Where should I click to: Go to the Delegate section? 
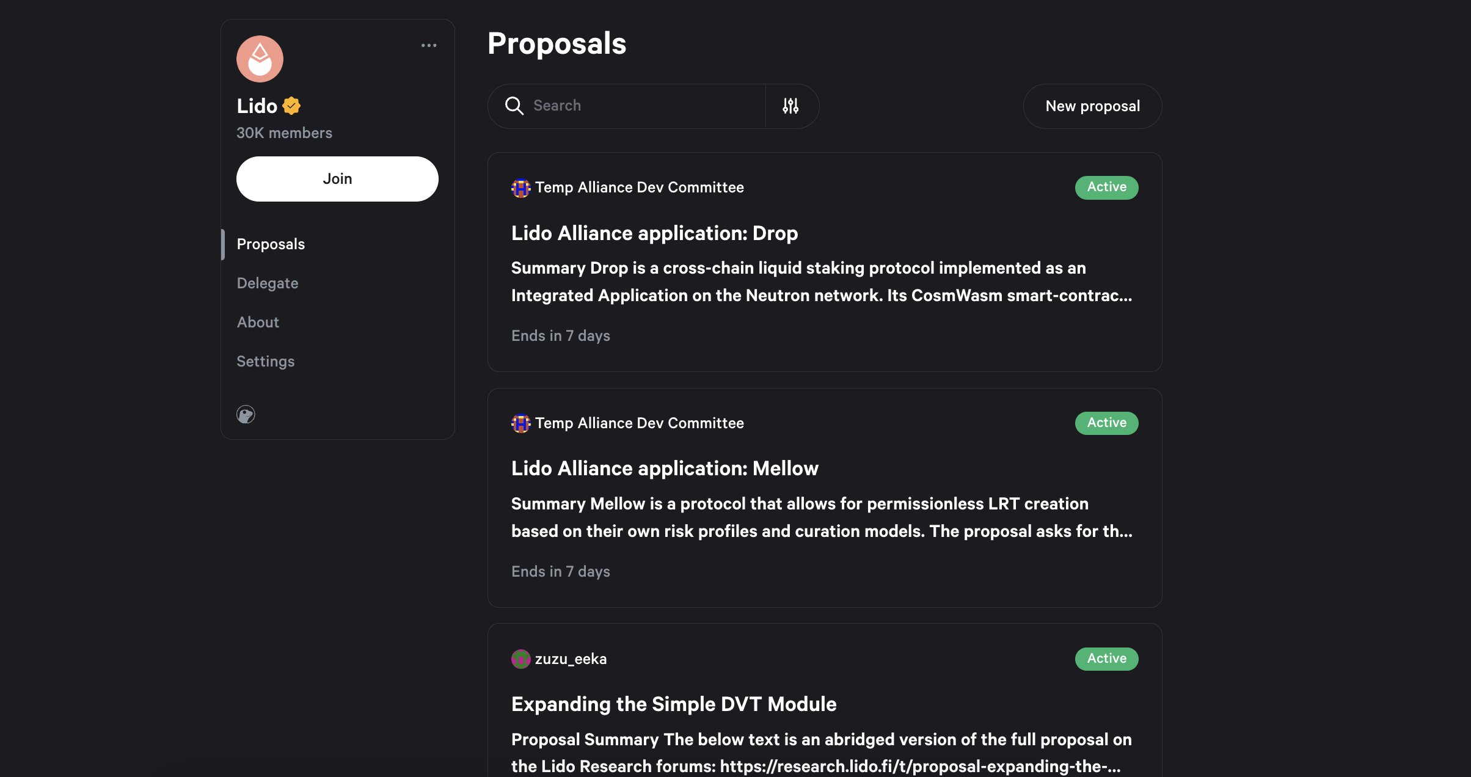tap(268, 283)
